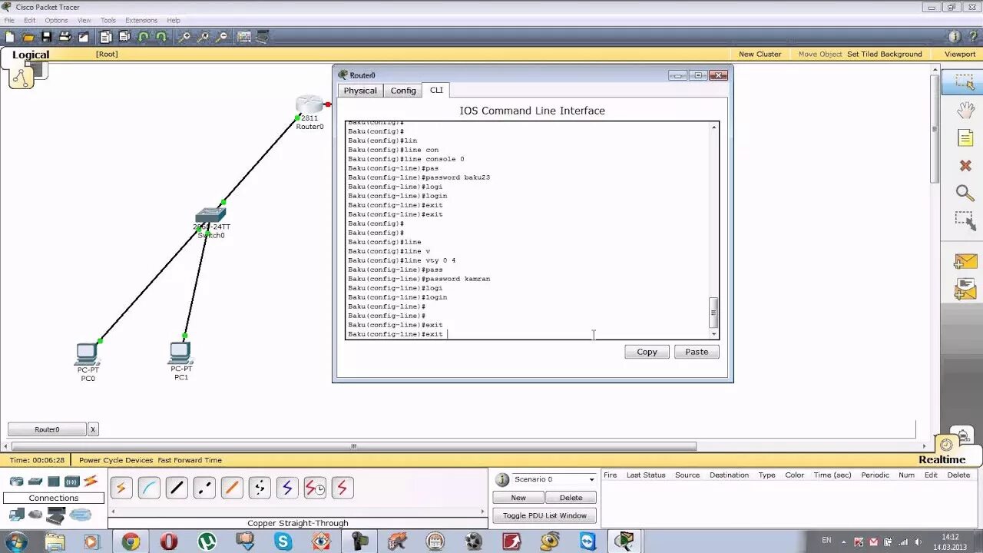Pick the Copper Straight-Through cable

tap(177, 487)
